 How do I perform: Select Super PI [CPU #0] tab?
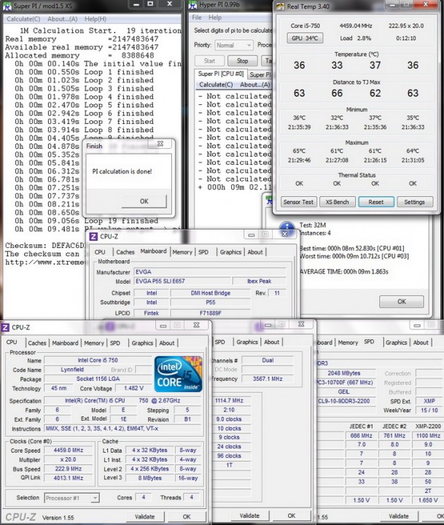tap(221, 74)
